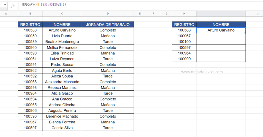The image size is (263, 137).
Task: Select the cell with registro 100999
Action: [x=184, y=59]
